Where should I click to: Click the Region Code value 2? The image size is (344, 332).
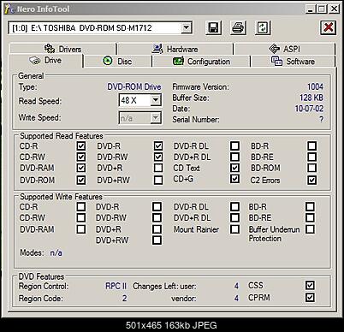124,299
